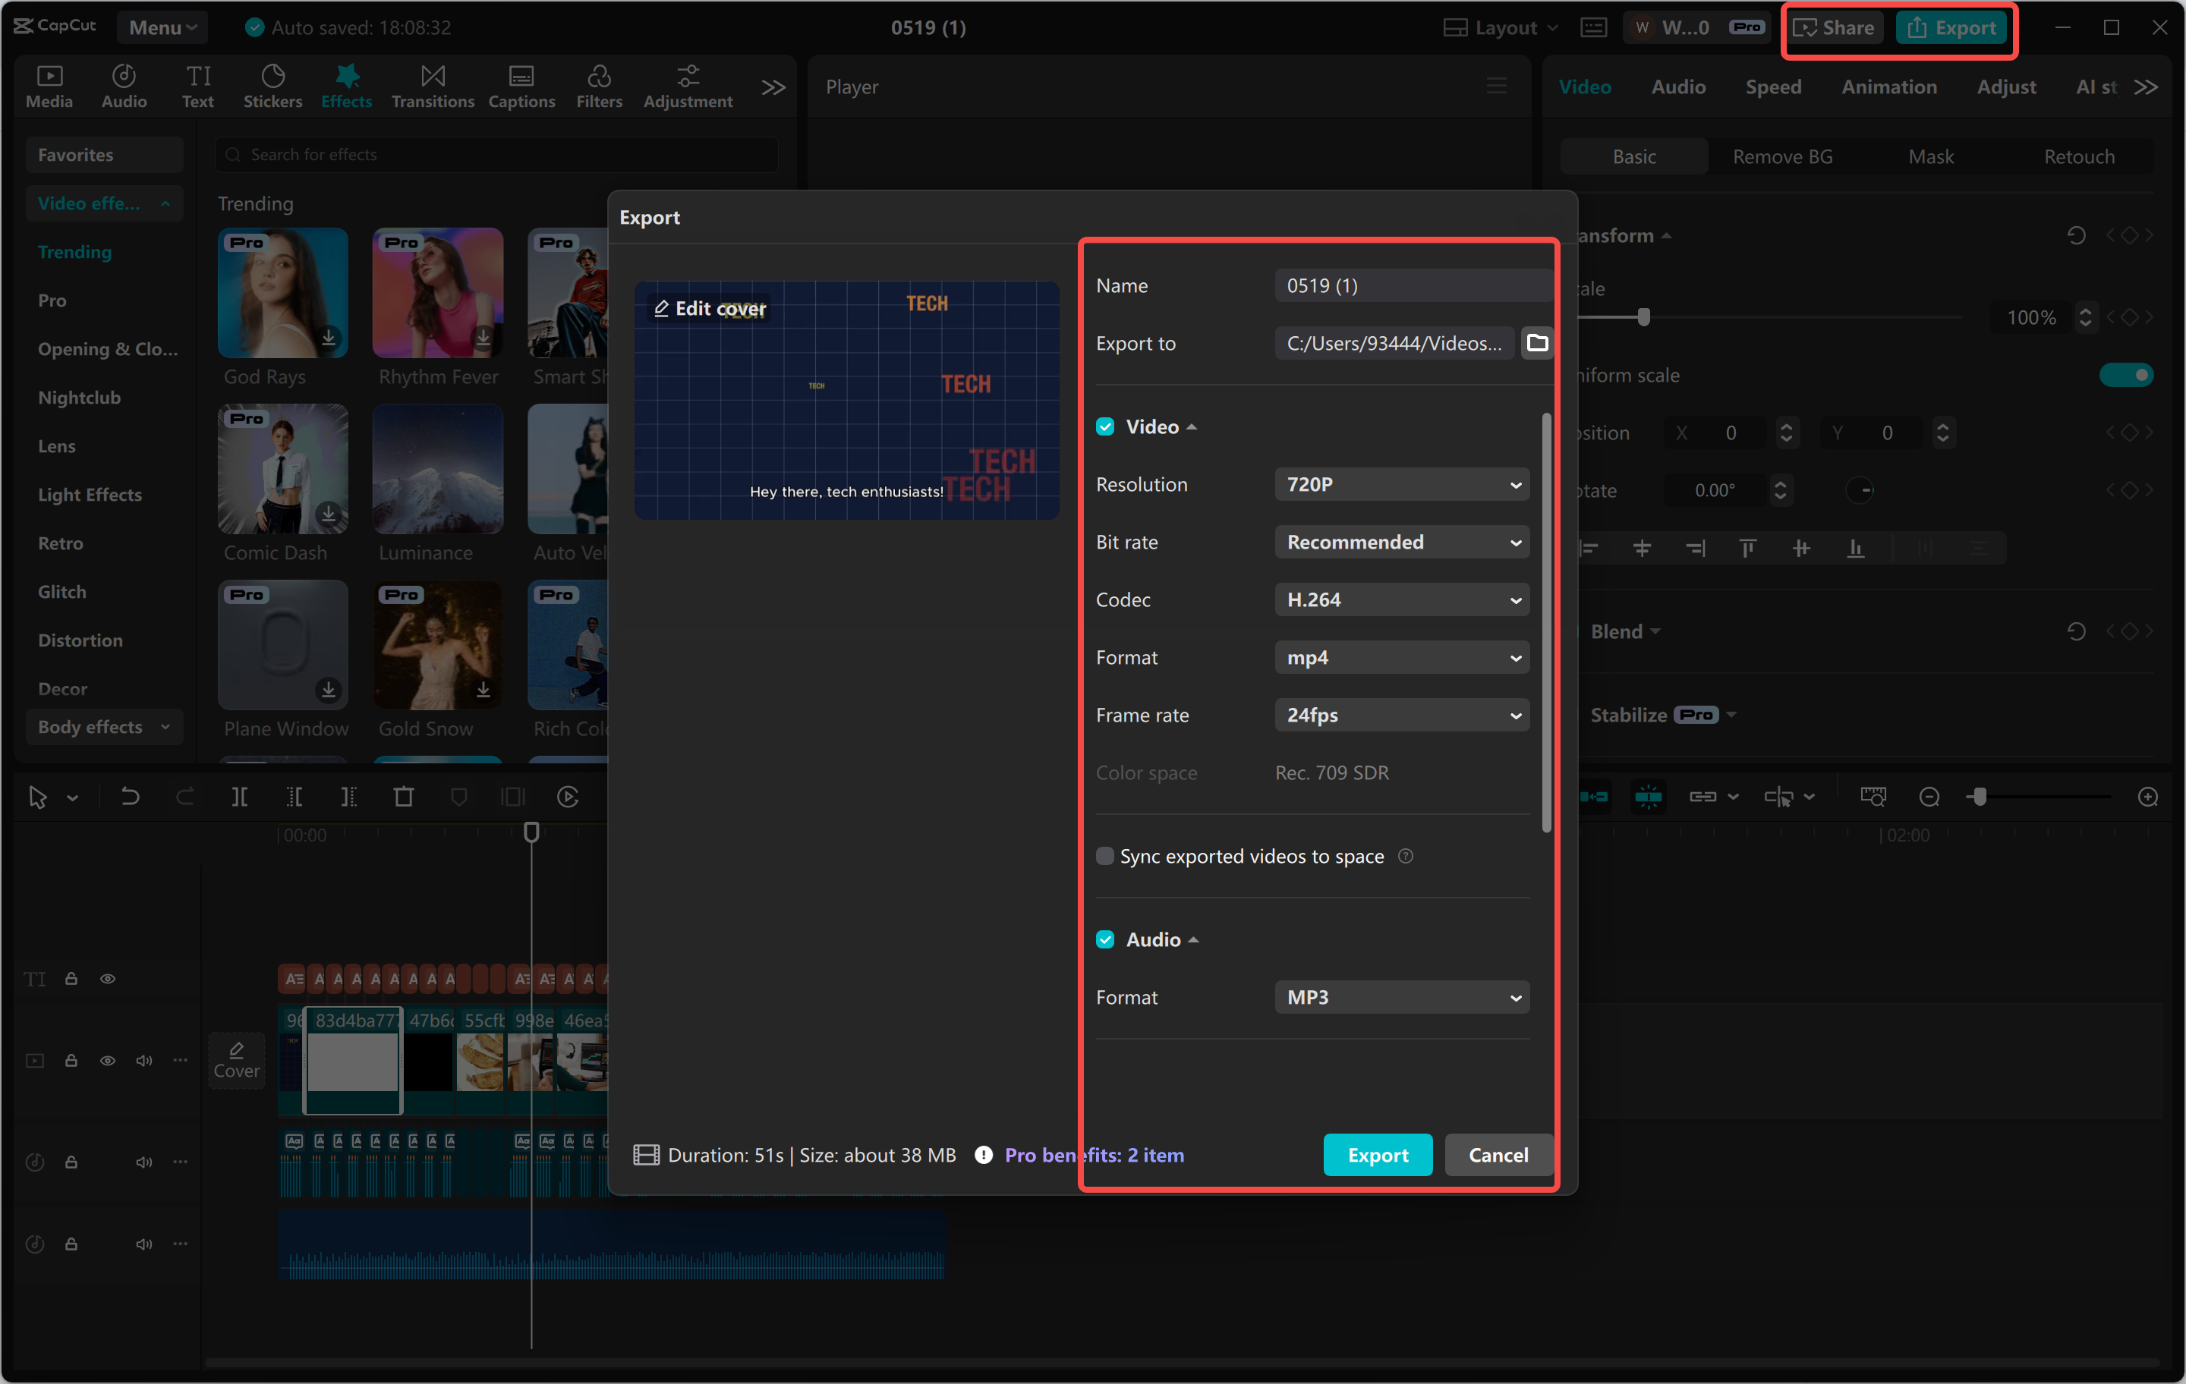The image size is (2186, 1384).
Task: Switch to the Transitions panel
Action: pos(433,85)
